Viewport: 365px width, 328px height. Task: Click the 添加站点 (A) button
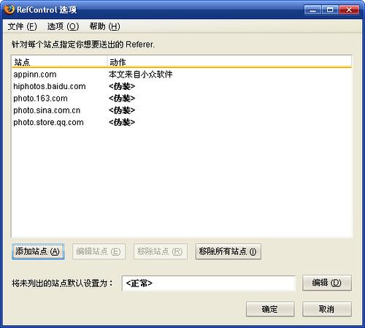[38, 251]
